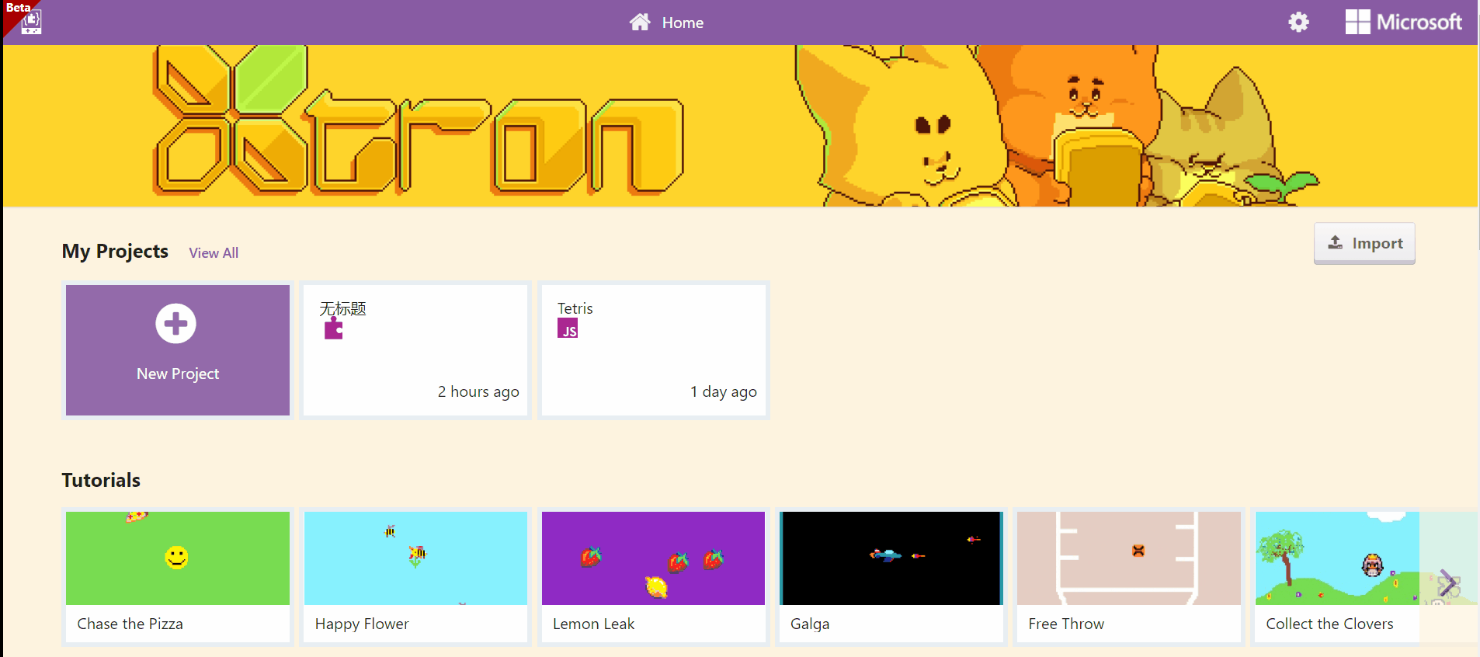This screenshot has width=1480, height=657.
Task: Select the Home menu label
Action: coord(683,23)
